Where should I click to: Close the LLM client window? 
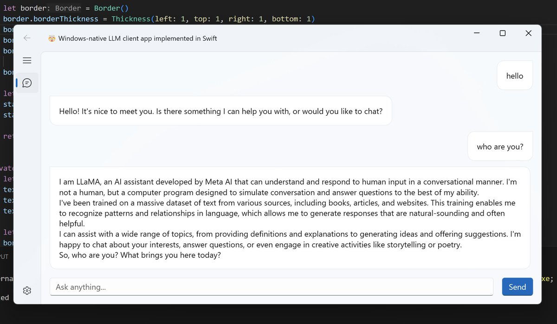pos(528,33)
